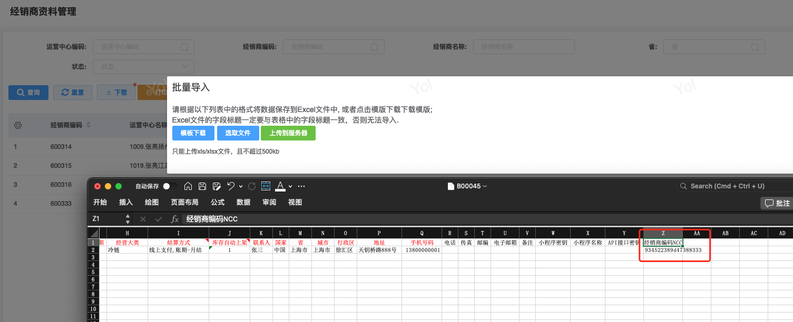Image resolution: width=793 pixels, height=322 pixels.
Task: Click the fx insert function icon
Action: click(175, 219)
